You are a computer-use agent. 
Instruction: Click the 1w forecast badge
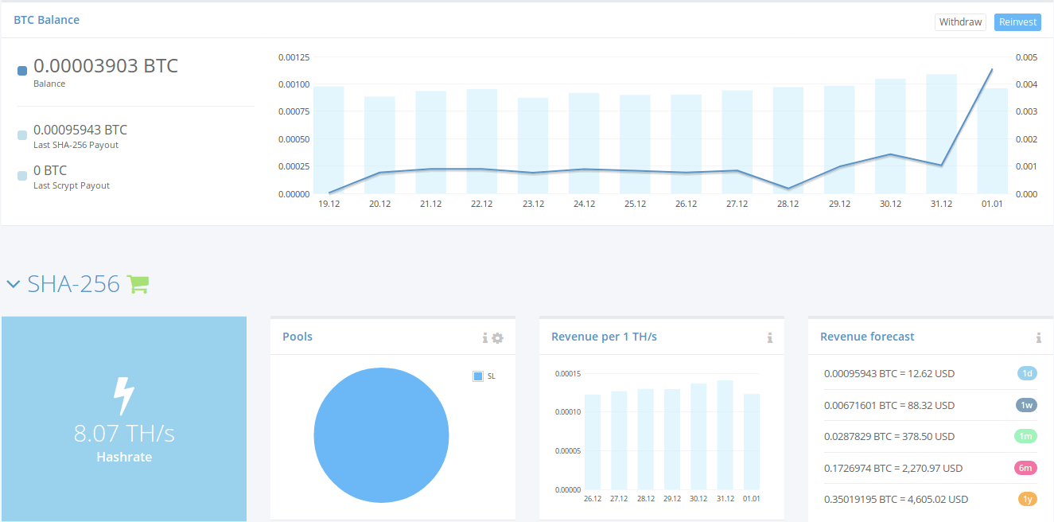tap(1027, 405)
